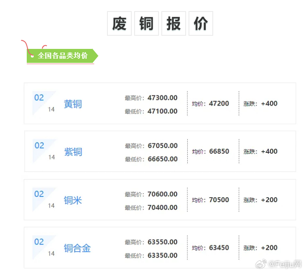305x272 pixels.
Task: Open the 铜合金 category link
Action: click(x=77, y=248)
